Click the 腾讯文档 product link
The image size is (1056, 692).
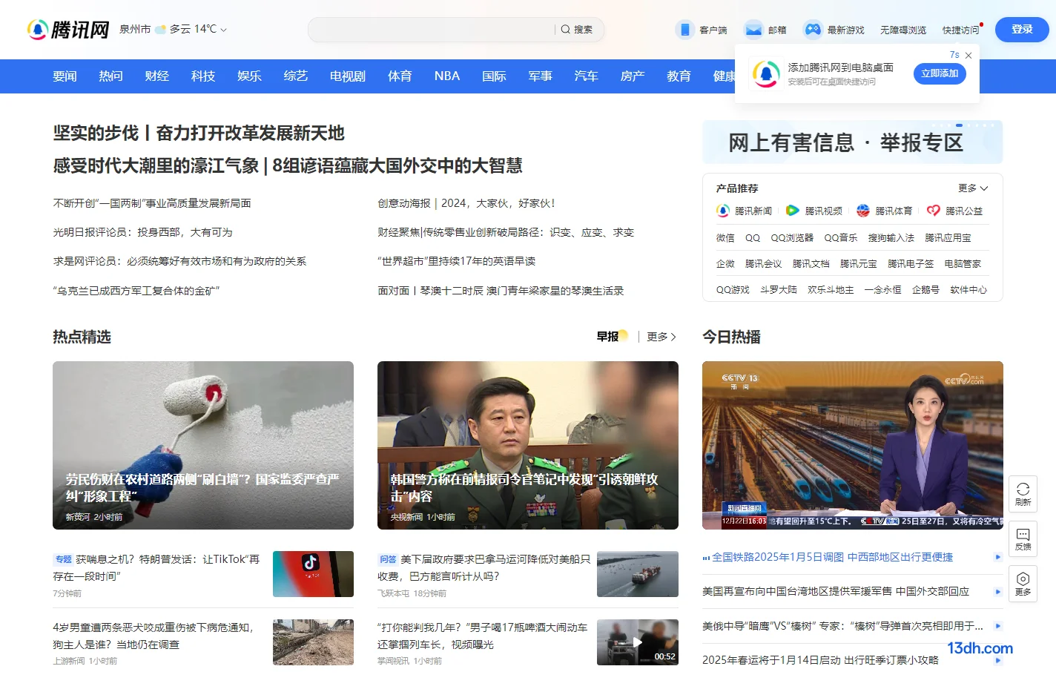point(811,264)
